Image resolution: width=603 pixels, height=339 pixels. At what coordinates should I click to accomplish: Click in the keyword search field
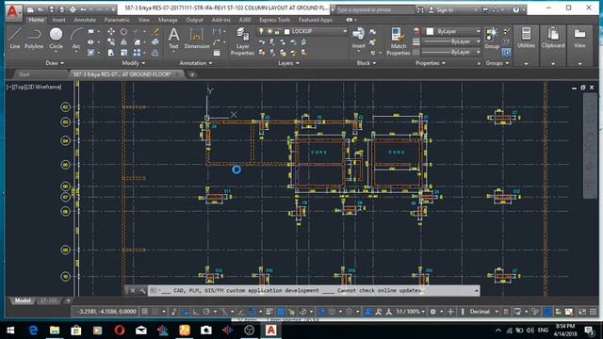click(x=375, y=10)
